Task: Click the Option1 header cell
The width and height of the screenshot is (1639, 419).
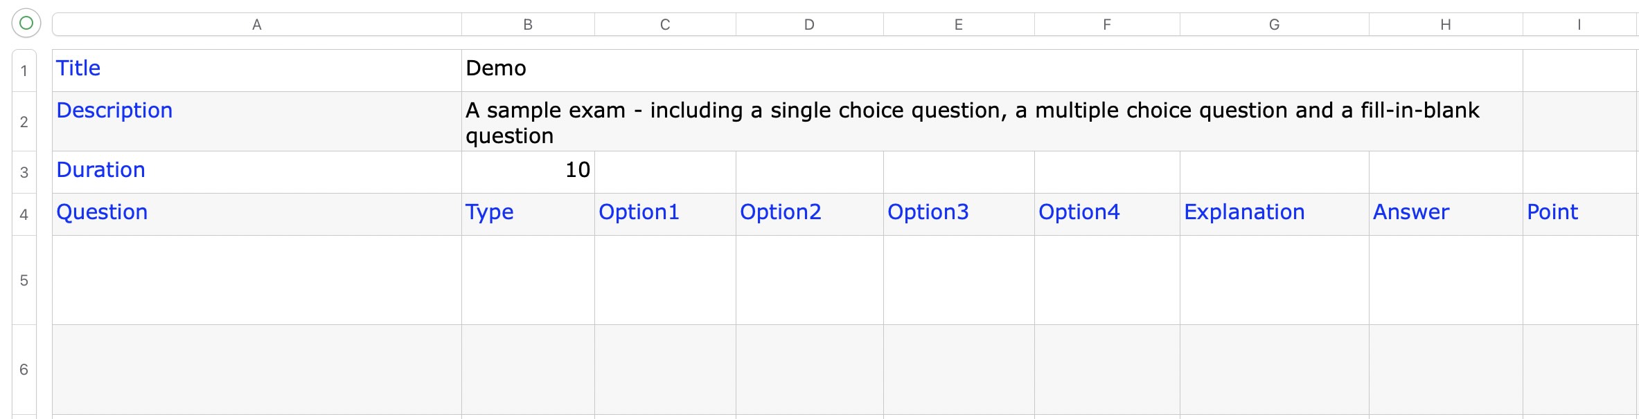Action: (665, 213)
